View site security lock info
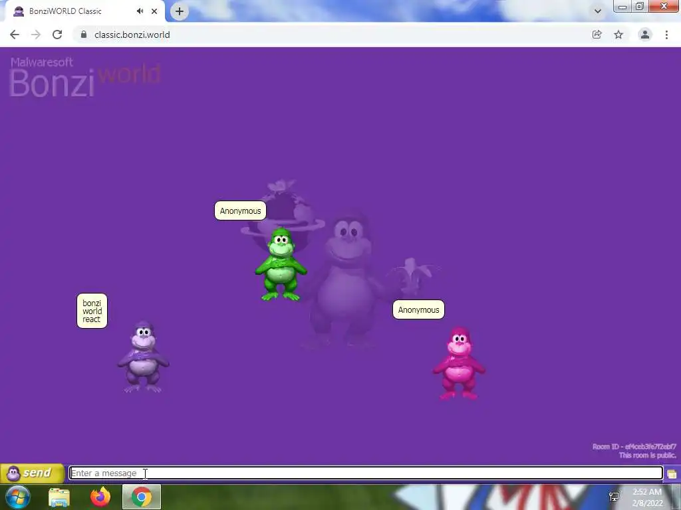 pos(84,35)
